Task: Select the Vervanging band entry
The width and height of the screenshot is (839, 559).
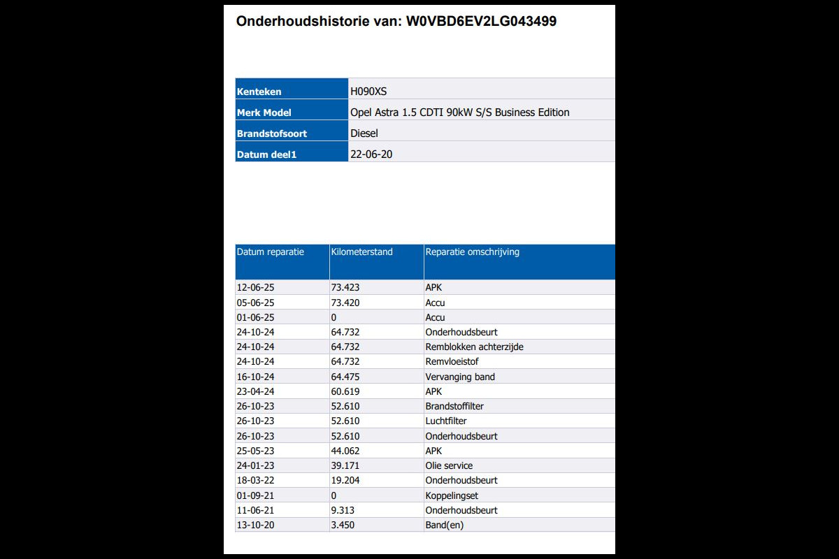Action: tap(459, 377)
